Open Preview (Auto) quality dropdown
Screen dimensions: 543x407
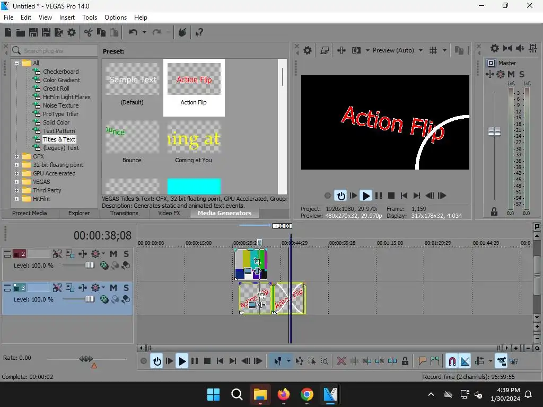click(421, 50)
